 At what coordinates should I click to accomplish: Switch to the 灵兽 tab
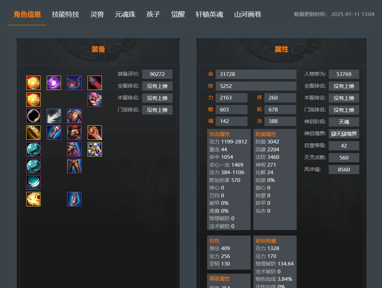[x=97, y=14]
